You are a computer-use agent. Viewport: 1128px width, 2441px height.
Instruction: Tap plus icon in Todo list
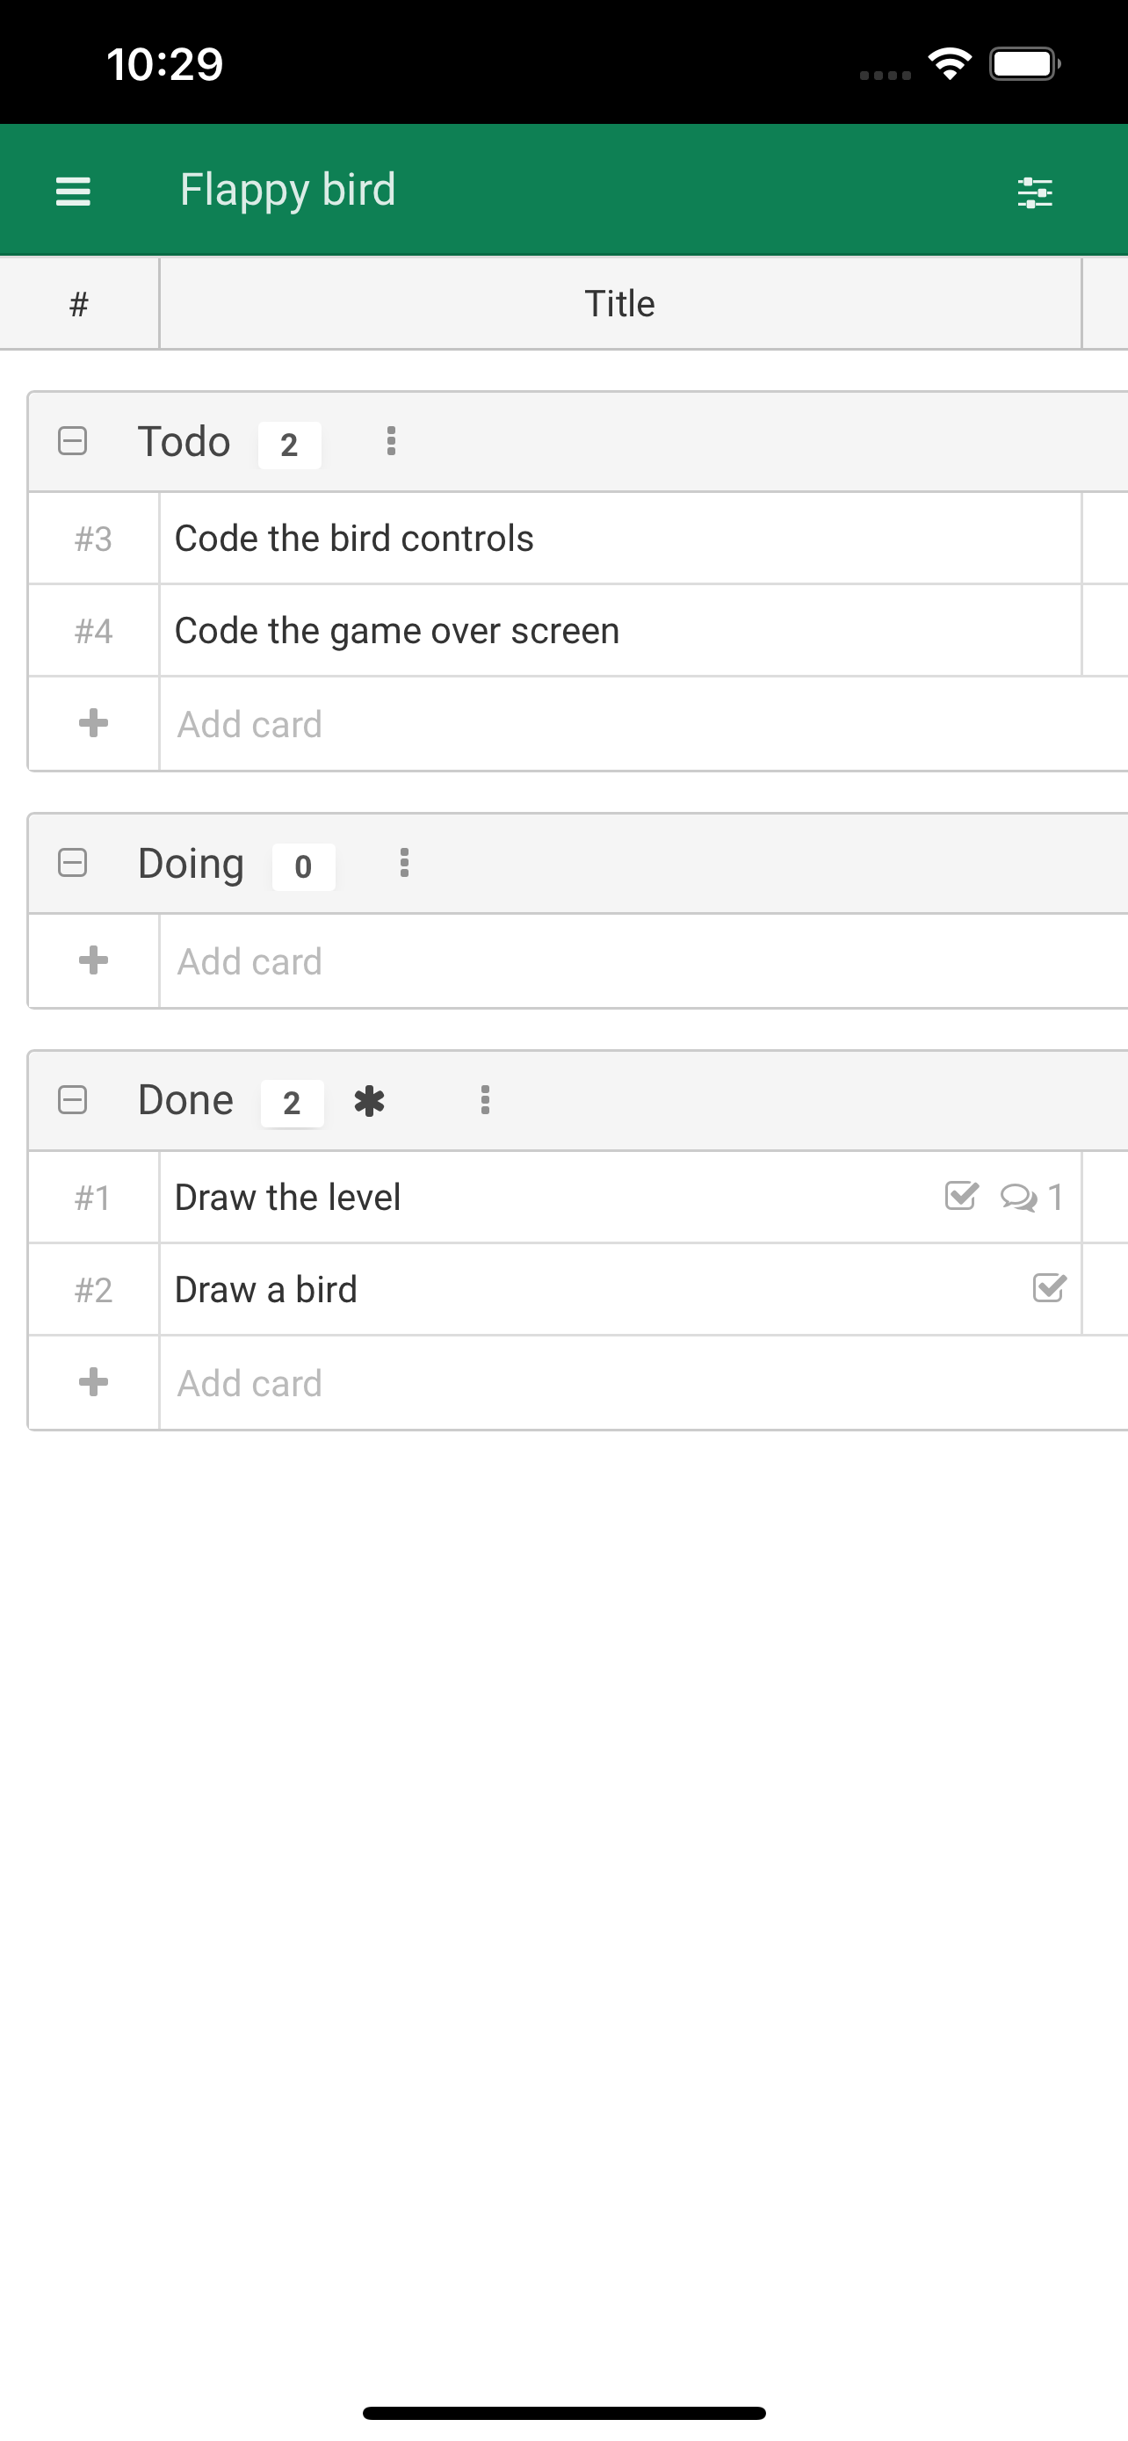coord(93,724)
